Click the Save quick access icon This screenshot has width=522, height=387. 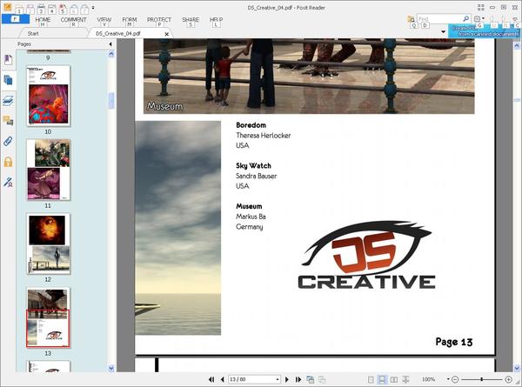(x=30, y=9)
